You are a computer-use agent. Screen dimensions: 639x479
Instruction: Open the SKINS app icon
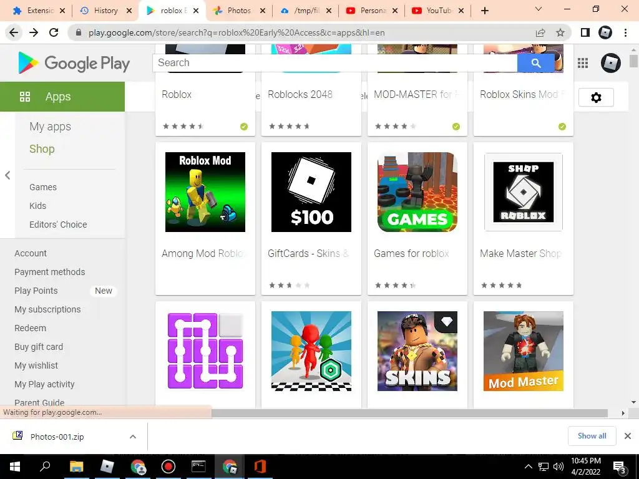417,351
